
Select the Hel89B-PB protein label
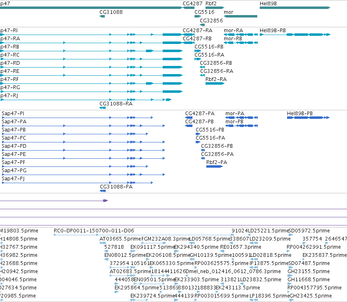pos(300,113)
